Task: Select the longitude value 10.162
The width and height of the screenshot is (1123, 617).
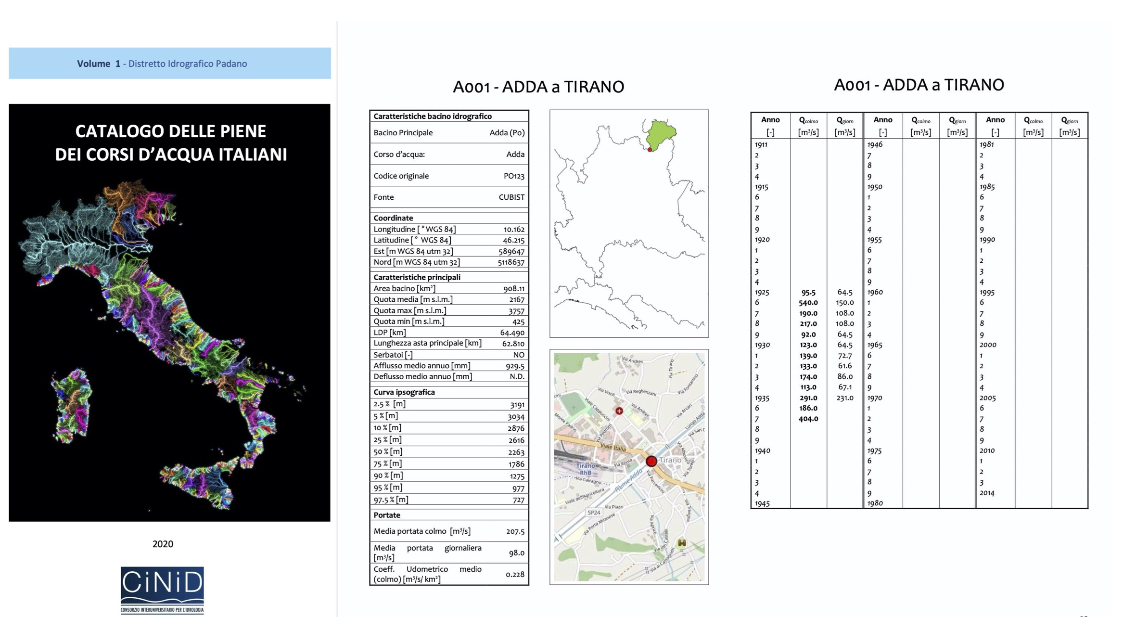Action: (x=514, y=229)
